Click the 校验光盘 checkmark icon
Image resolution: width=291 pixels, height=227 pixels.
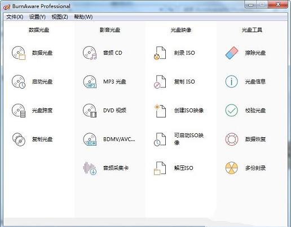coord(232,111)
